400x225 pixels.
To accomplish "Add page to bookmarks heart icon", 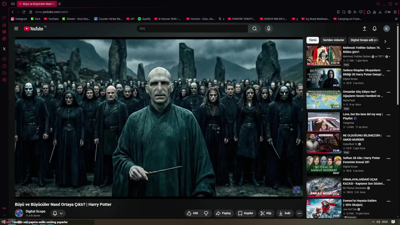I will point(361,12).
